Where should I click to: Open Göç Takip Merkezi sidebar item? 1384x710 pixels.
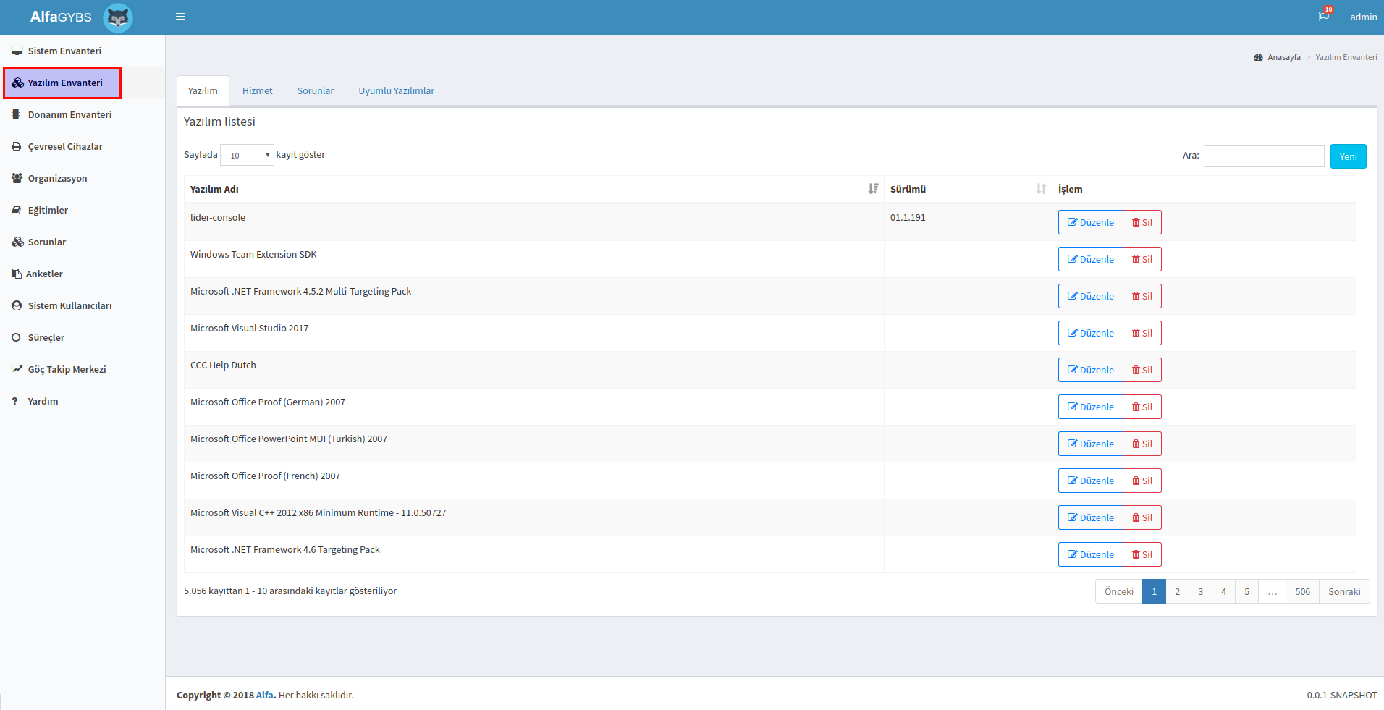click(x=83, y=369)
